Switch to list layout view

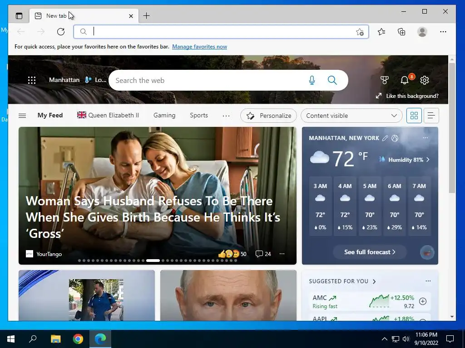[431, 116]
